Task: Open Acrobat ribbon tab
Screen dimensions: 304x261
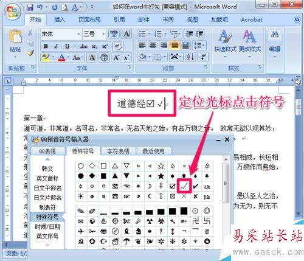Action: [x=252, y=19]
